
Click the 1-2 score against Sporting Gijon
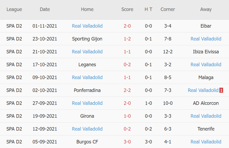coord(127,39)
